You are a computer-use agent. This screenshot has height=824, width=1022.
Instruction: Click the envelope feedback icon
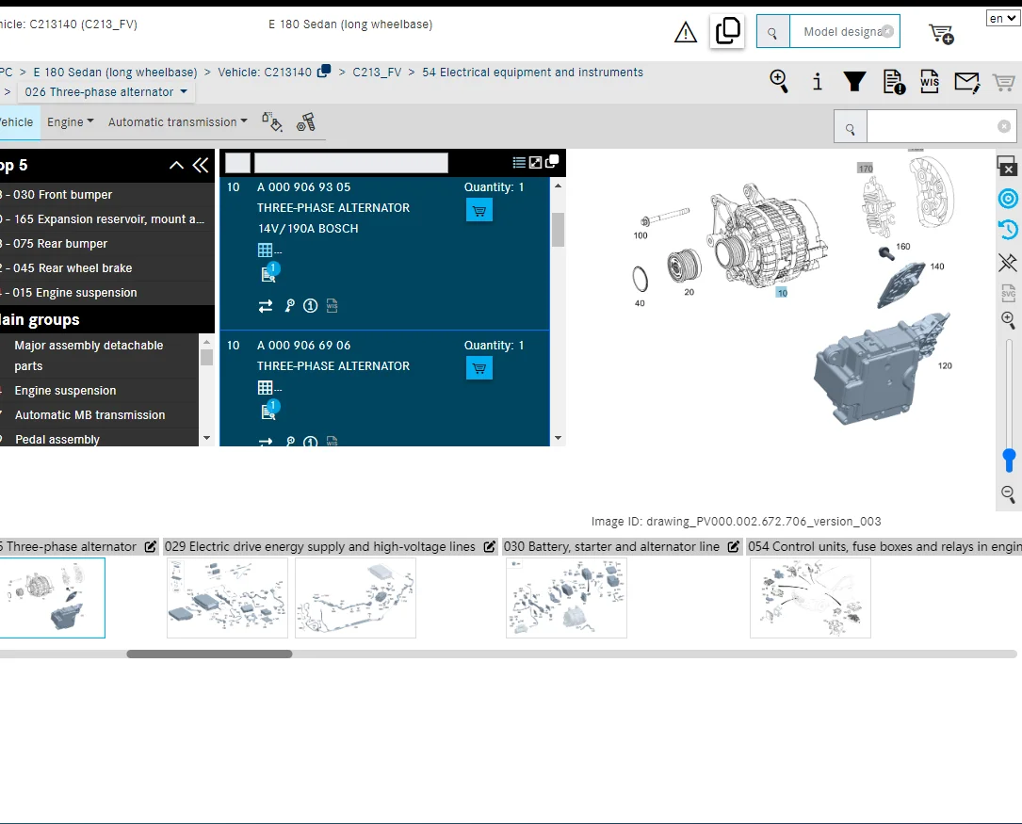point(966,82)
